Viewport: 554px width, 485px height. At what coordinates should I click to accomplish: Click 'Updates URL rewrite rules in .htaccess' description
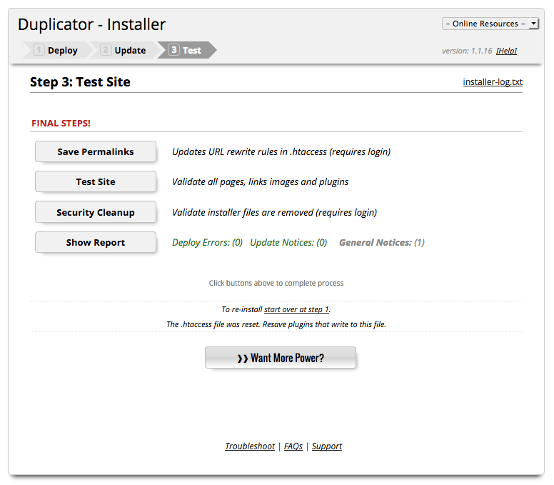(281, 151)
